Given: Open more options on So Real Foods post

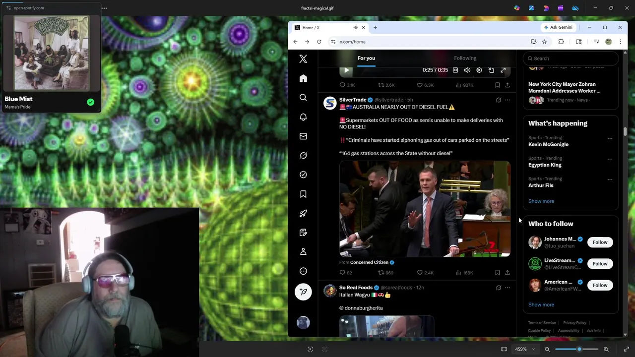Looking at the screenshot, I should point(507,288).
